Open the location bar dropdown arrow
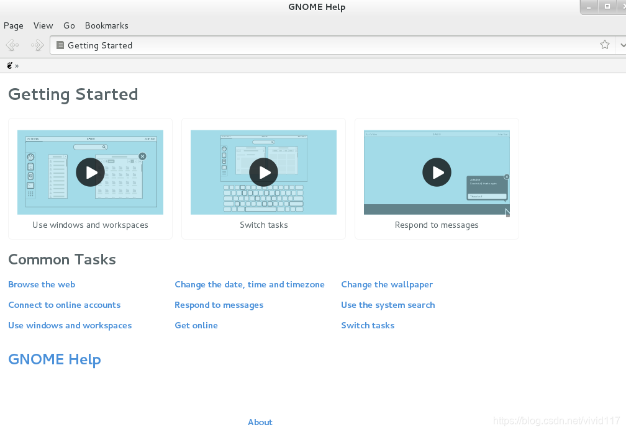 [622, 45]
